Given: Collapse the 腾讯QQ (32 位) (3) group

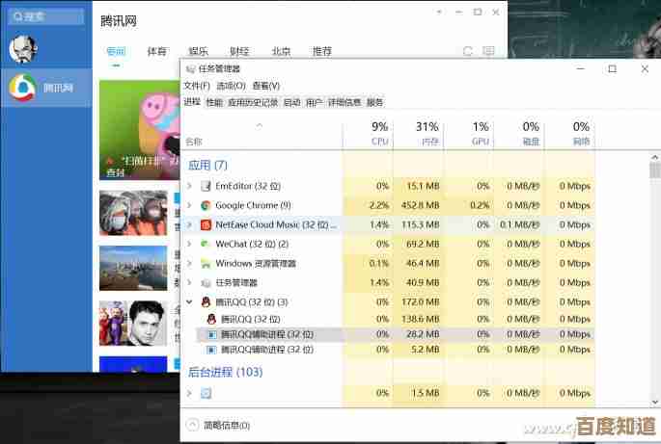Looking at the screenshot, I should pyautogui.click(x=189, y=302).
